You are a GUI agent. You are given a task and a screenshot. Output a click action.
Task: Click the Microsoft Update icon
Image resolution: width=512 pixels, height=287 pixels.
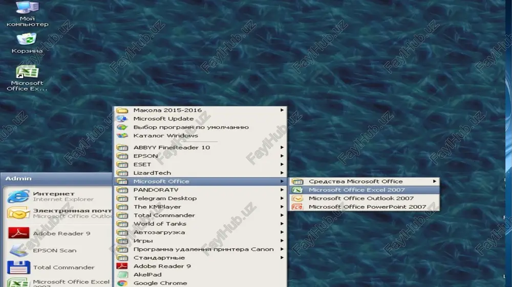pos(122,118)
